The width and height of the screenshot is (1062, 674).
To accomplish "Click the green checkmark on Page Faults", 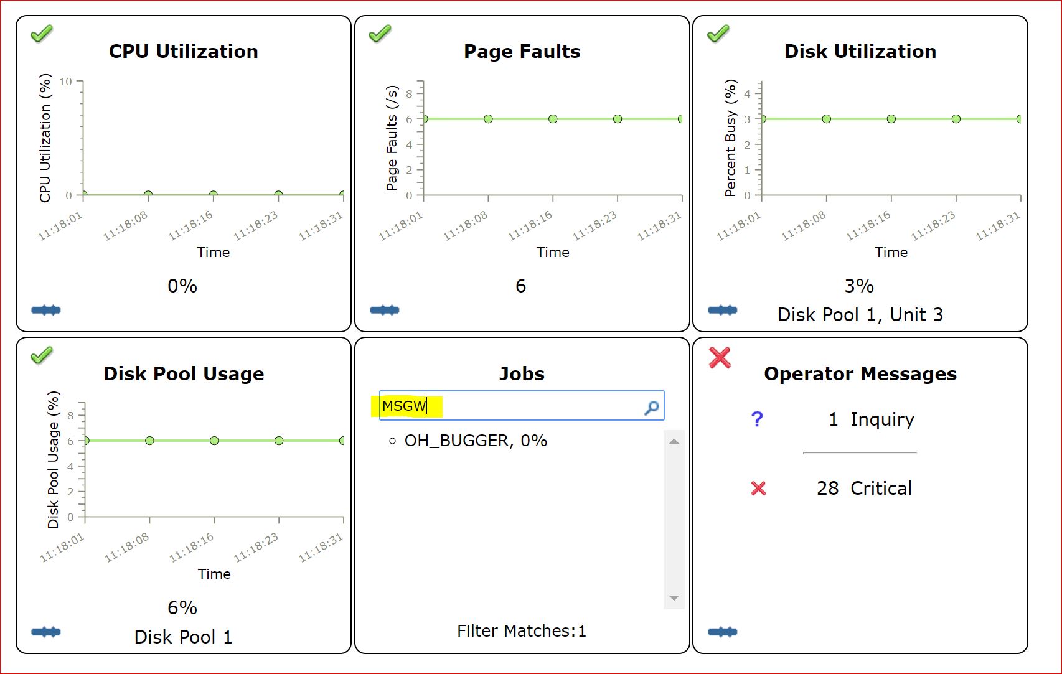I will 380,34.
